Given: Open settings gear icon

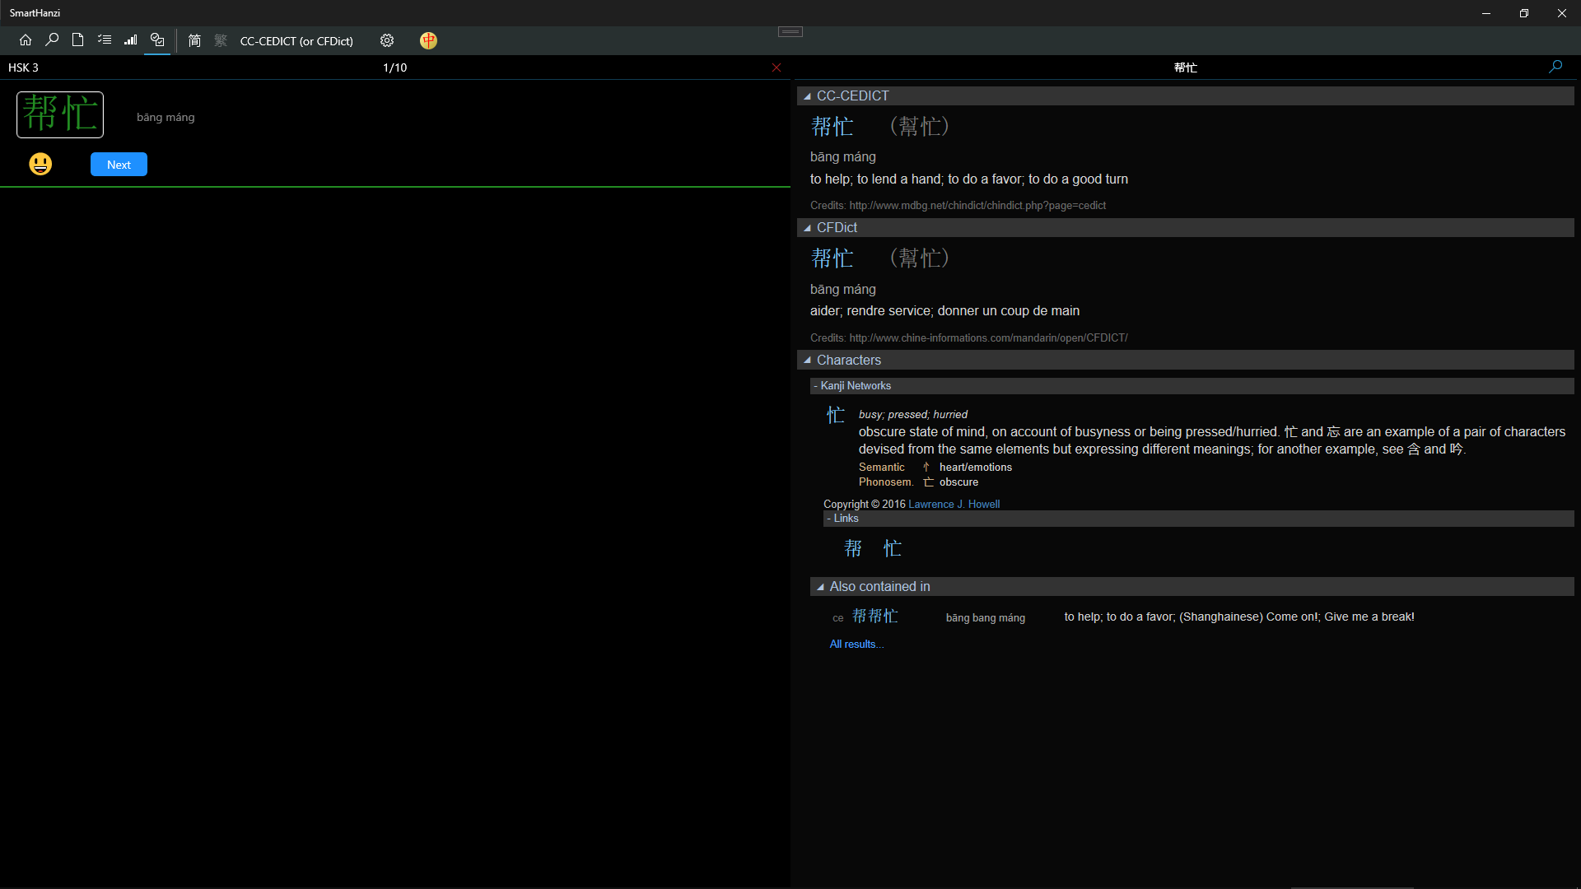Looking at the screenshot, I should tap(387, 40).
